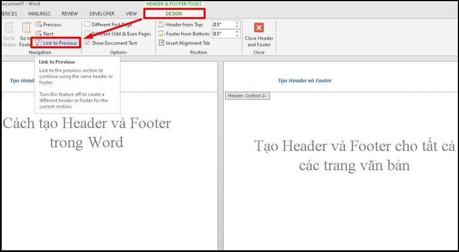Increase Footer from Bottom spinner
This screenshot has width=459, height=252.
point(237,32)
